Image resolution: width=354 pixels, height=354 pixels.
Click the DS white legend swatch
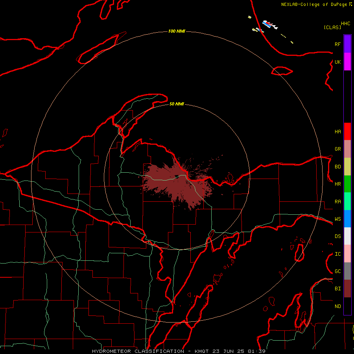coord(347,236)
